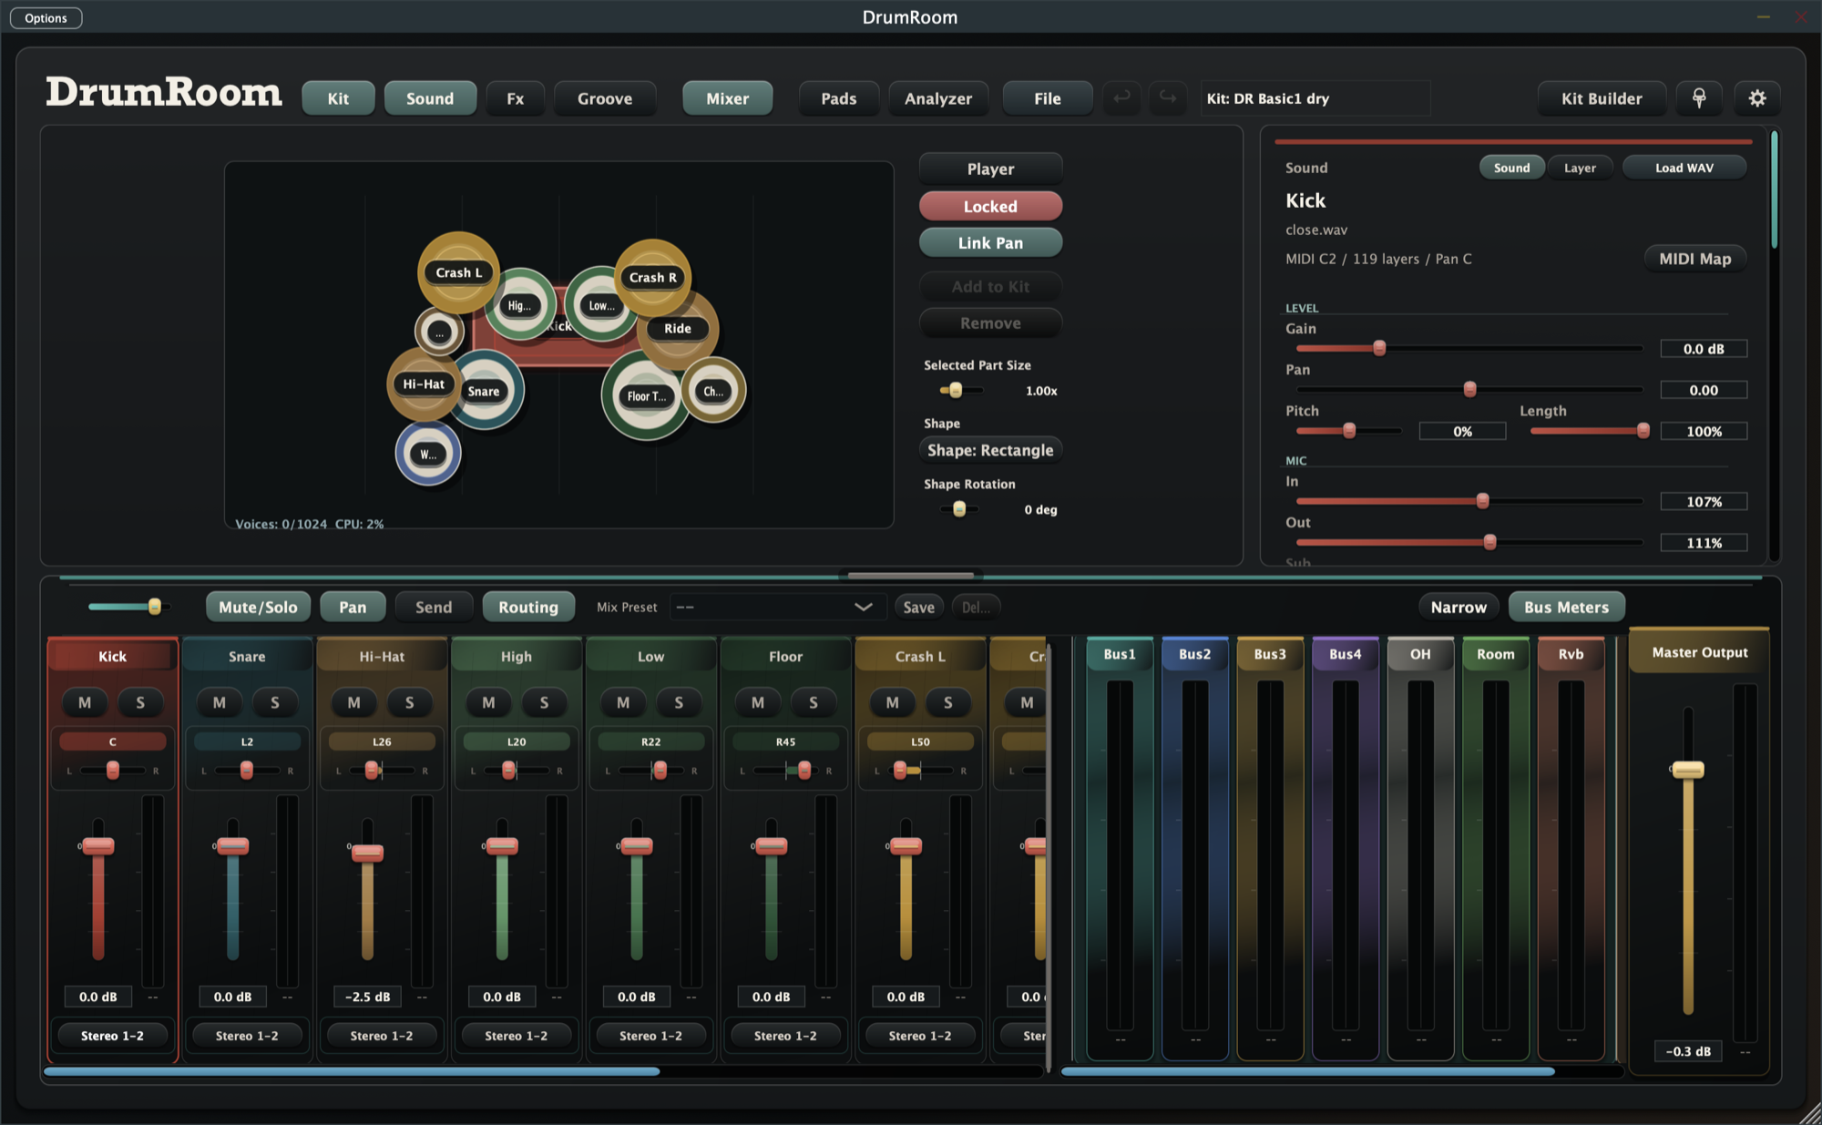
Task: Open the Shape: Rectangle selector
Action: pyautogui.click(x=990, y=450)
